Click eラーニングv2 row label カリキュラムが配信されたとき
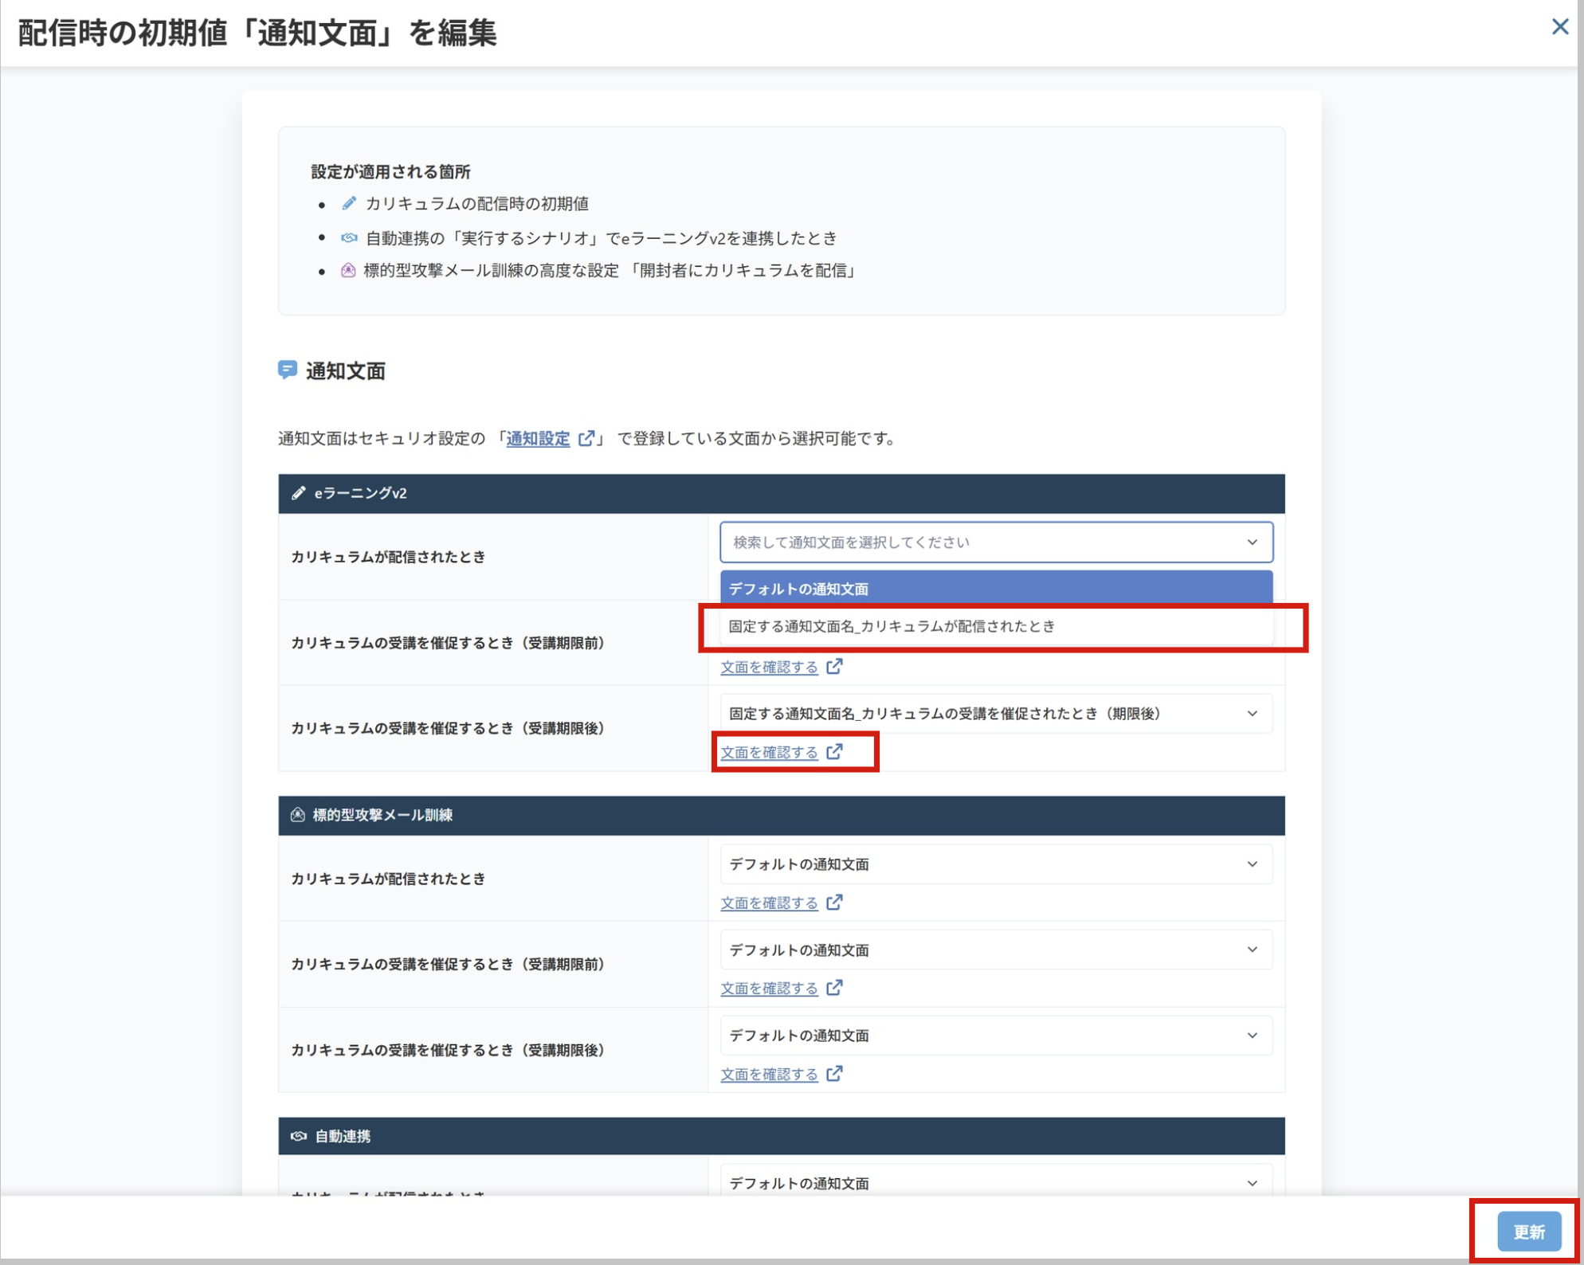 click(388, 557)
